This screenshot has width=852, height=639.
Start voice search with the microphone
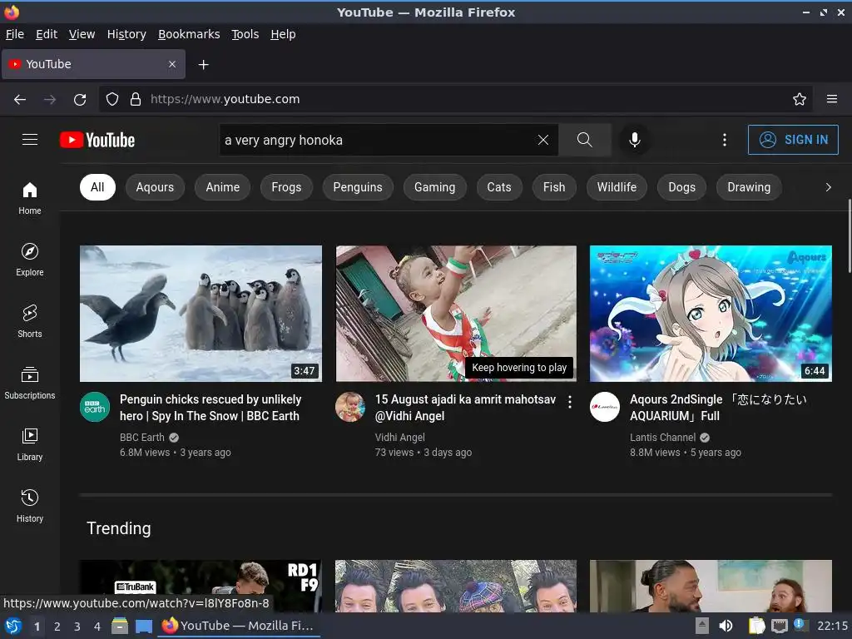[634, 140]
